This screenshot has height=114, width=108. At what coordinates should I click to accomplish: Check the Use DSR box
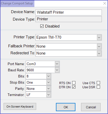tap(98, 87)
